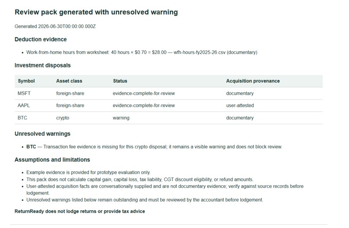The image size is (349, 228).
Task: Click the Assumptions and limitations heading
Action: [52, 160]
